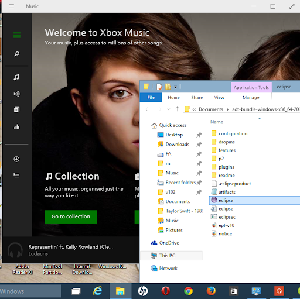Open Now Playing list icon
This screenshot has width=300, height=299.
[16, 176]
